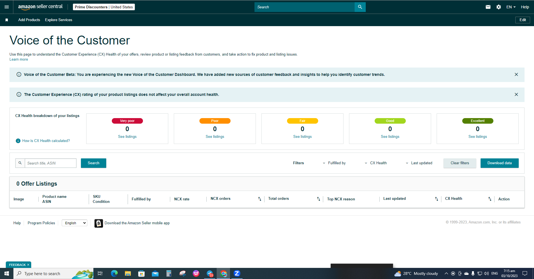This screenshot has height=279, width=534.
Task: See listings under Excellent
Action: pos(478,137)
